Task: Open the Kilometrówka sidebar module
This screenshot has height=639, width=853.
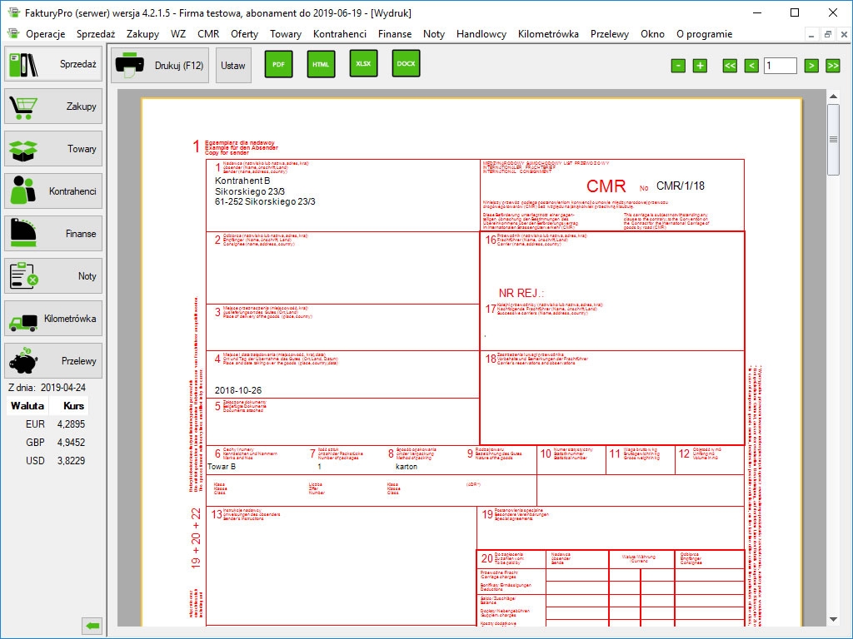Action: [54, 319]
